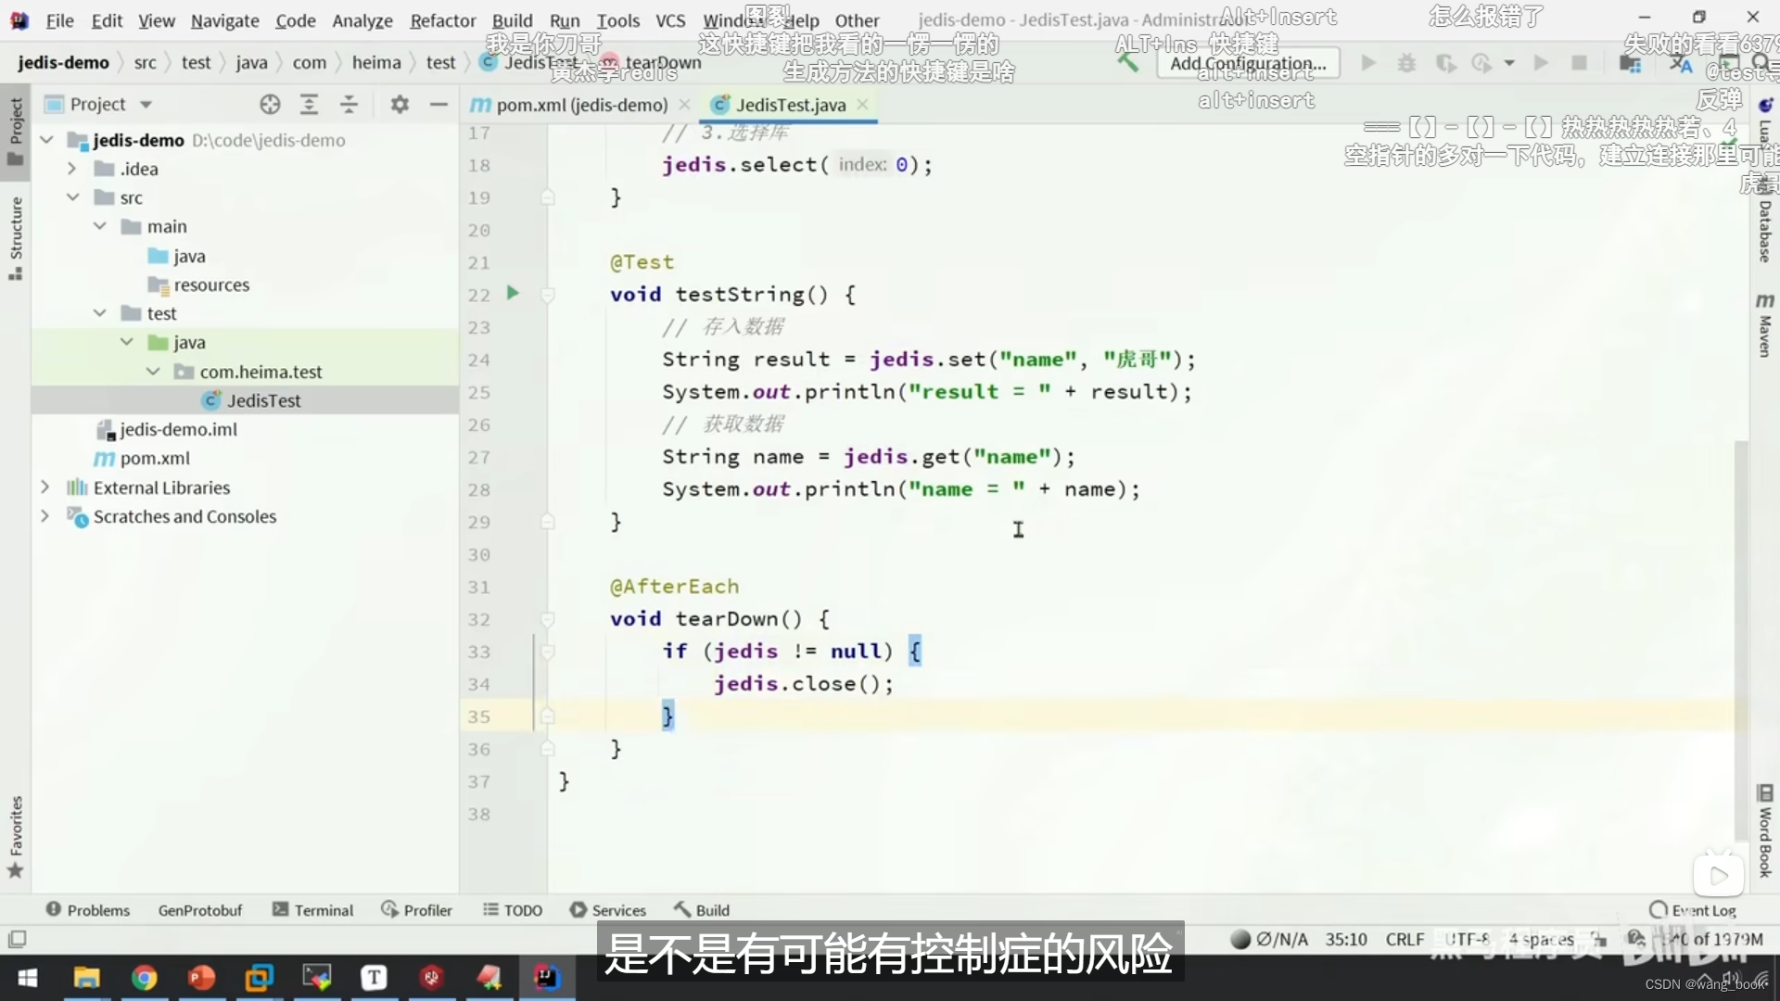Click the Run test icon on line 22
Screen dimensions: 1780x1001
coord(513,293)
